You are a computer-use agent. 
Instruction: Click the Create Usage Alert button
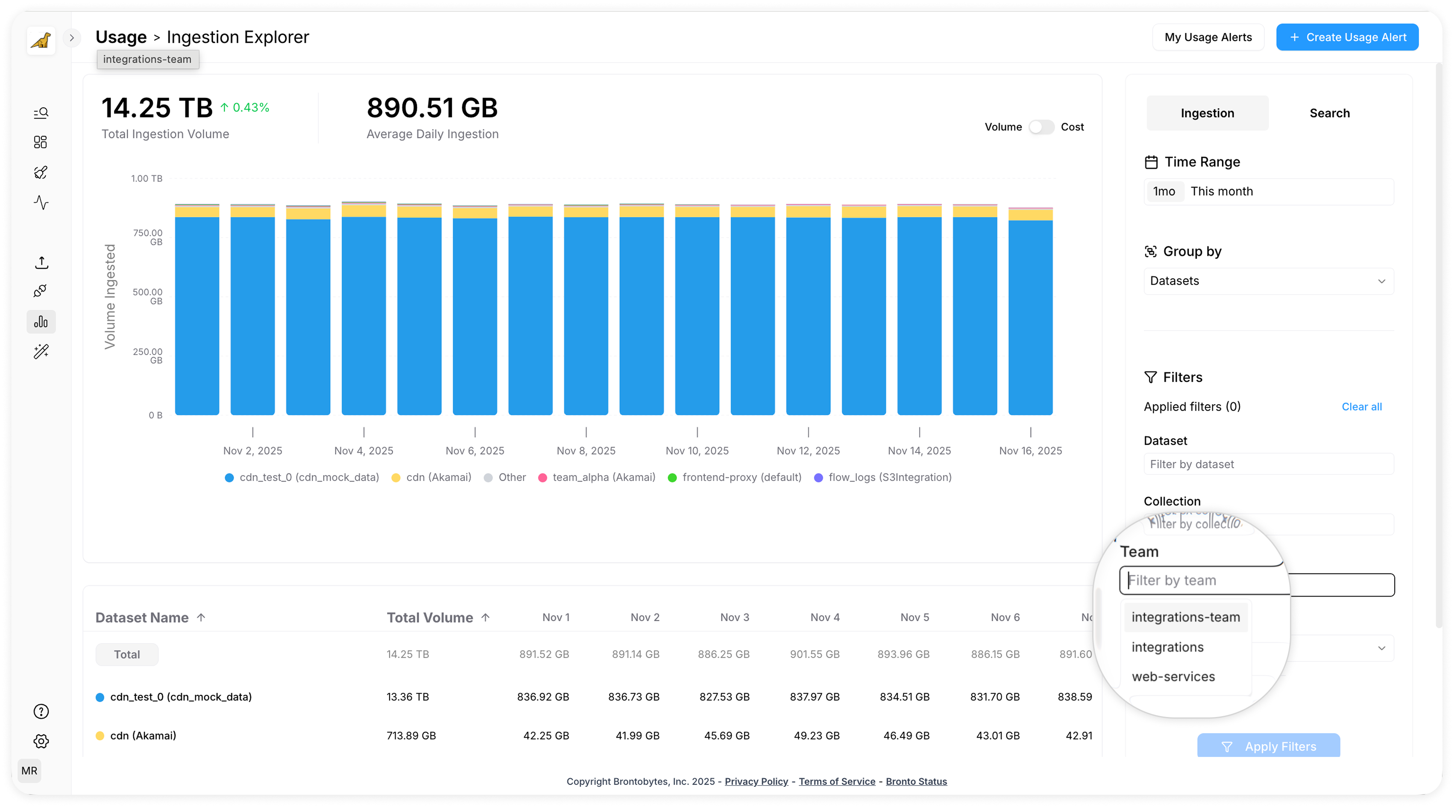(x=1347, y=37)
